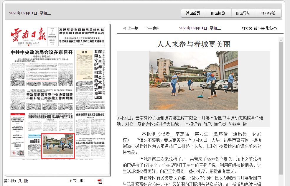
Task: Open article 省政府召开第83次常务会议
Action: 90,115
